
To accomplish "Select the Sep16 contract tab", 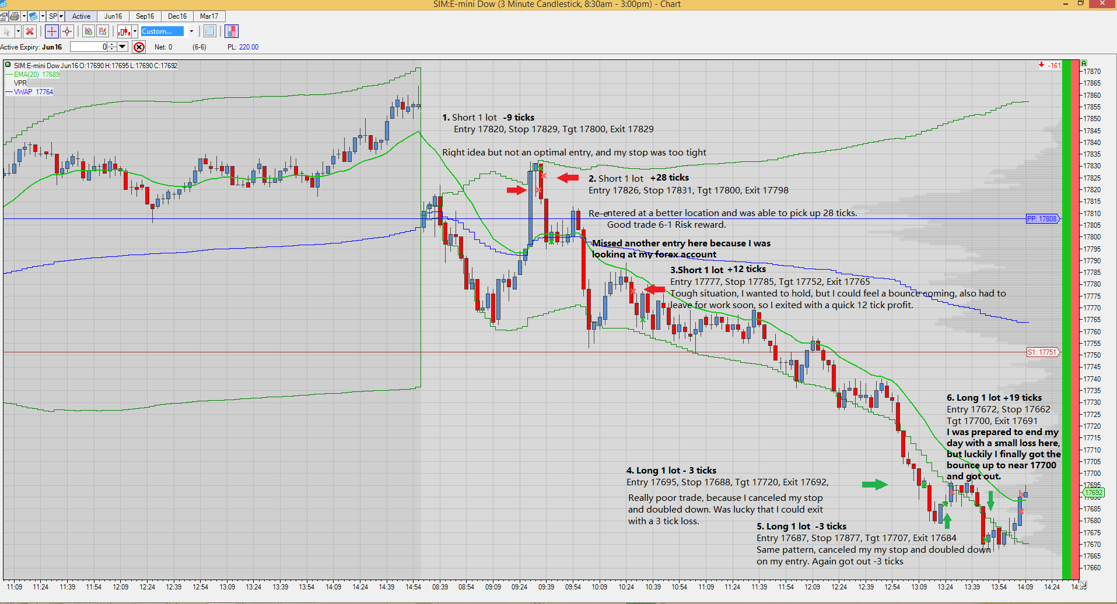I will pos(145,16).
